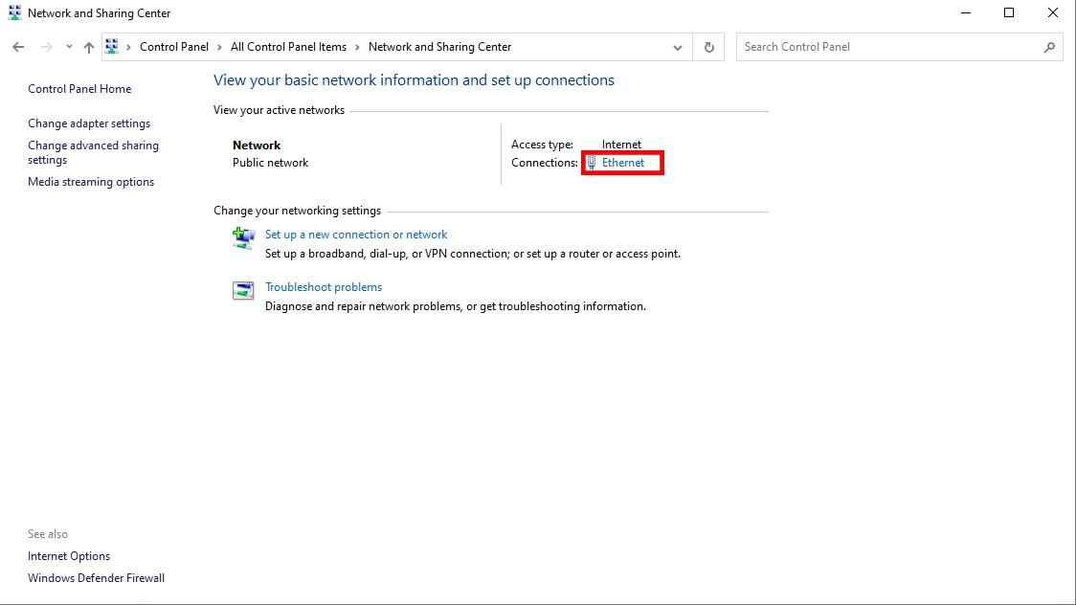Open the Recent locations dropdown chevron
This screenshot has height=605, width=1076.
69,47
